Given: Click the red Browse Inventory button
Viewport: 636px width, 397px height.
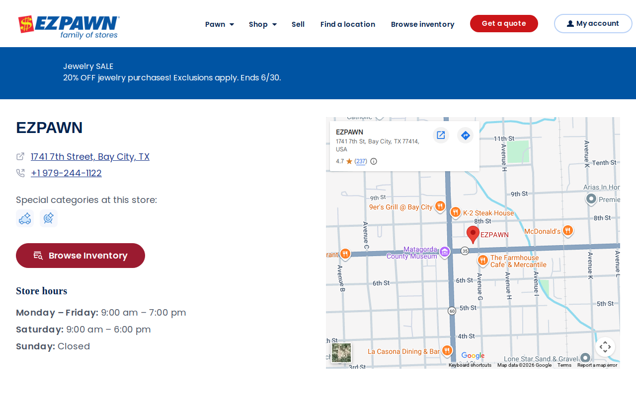Looking at the screenshot, I should point(80,256).
